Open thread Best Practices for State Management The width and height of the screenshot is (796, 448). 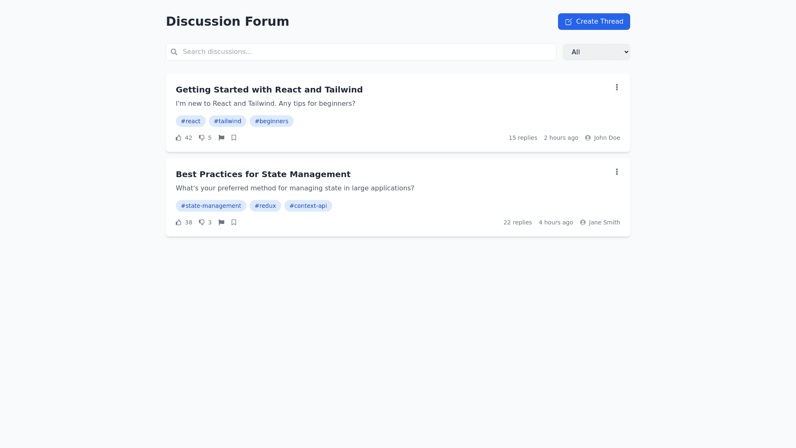pos(263,174)
